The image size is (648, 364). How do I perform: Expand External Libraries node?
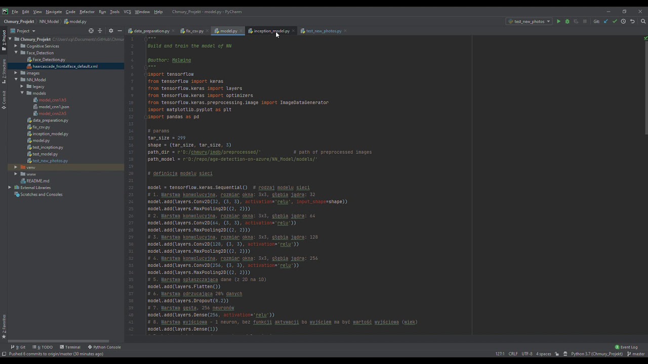tap(10, 188)
